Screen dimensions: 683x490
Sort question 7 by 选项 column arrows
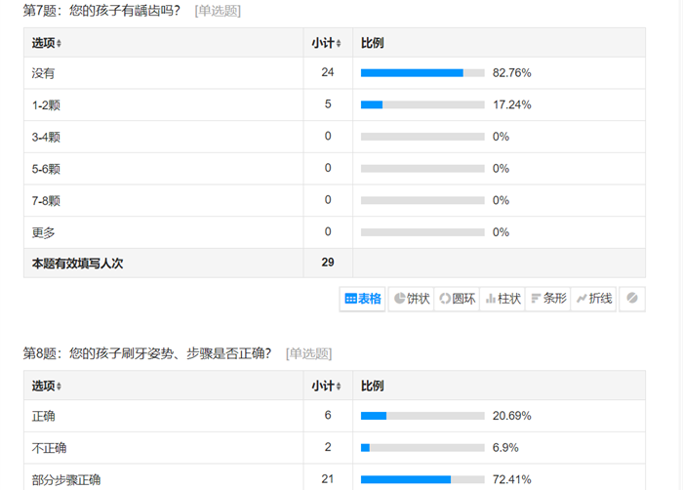59,43
